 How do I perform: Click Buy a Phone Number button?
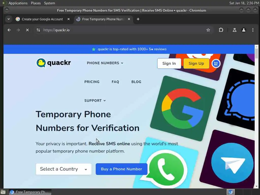coord(121,169)
